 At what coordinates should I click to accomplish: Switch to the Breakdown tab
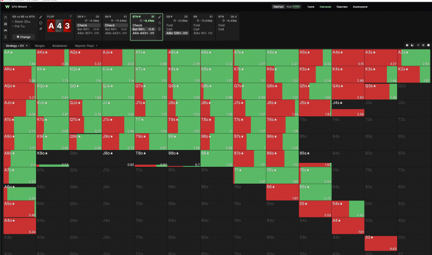[x=60, y=45]
